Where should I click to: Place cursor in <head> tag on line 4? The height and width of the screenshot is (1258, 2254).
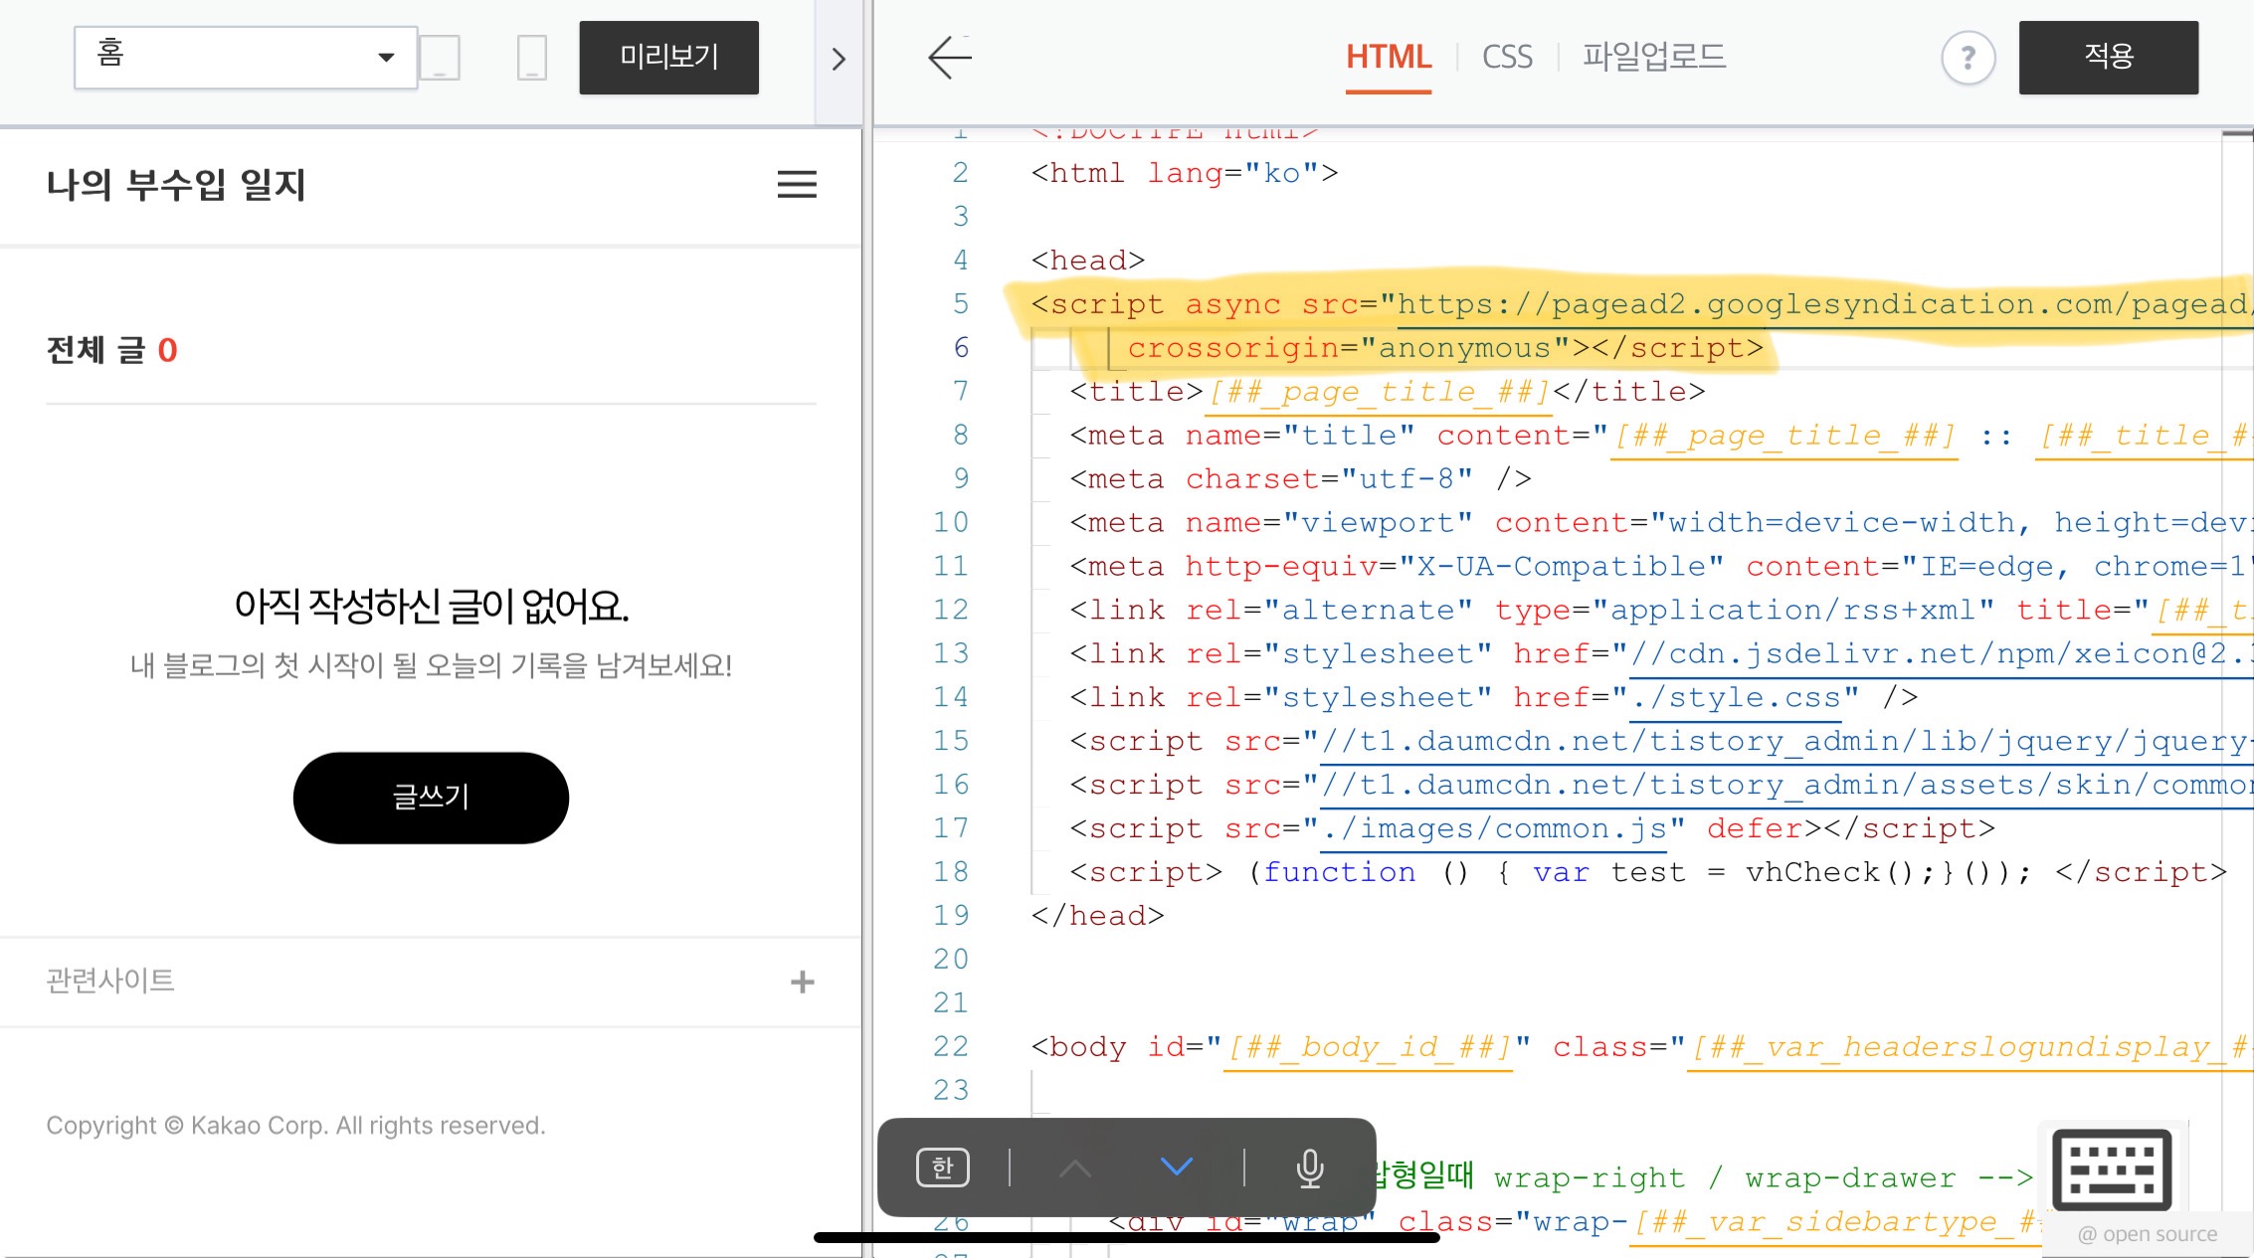(1088, 261)
